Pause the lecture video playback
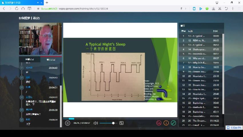This screenshot has height=137, width=243. [67, 123]
